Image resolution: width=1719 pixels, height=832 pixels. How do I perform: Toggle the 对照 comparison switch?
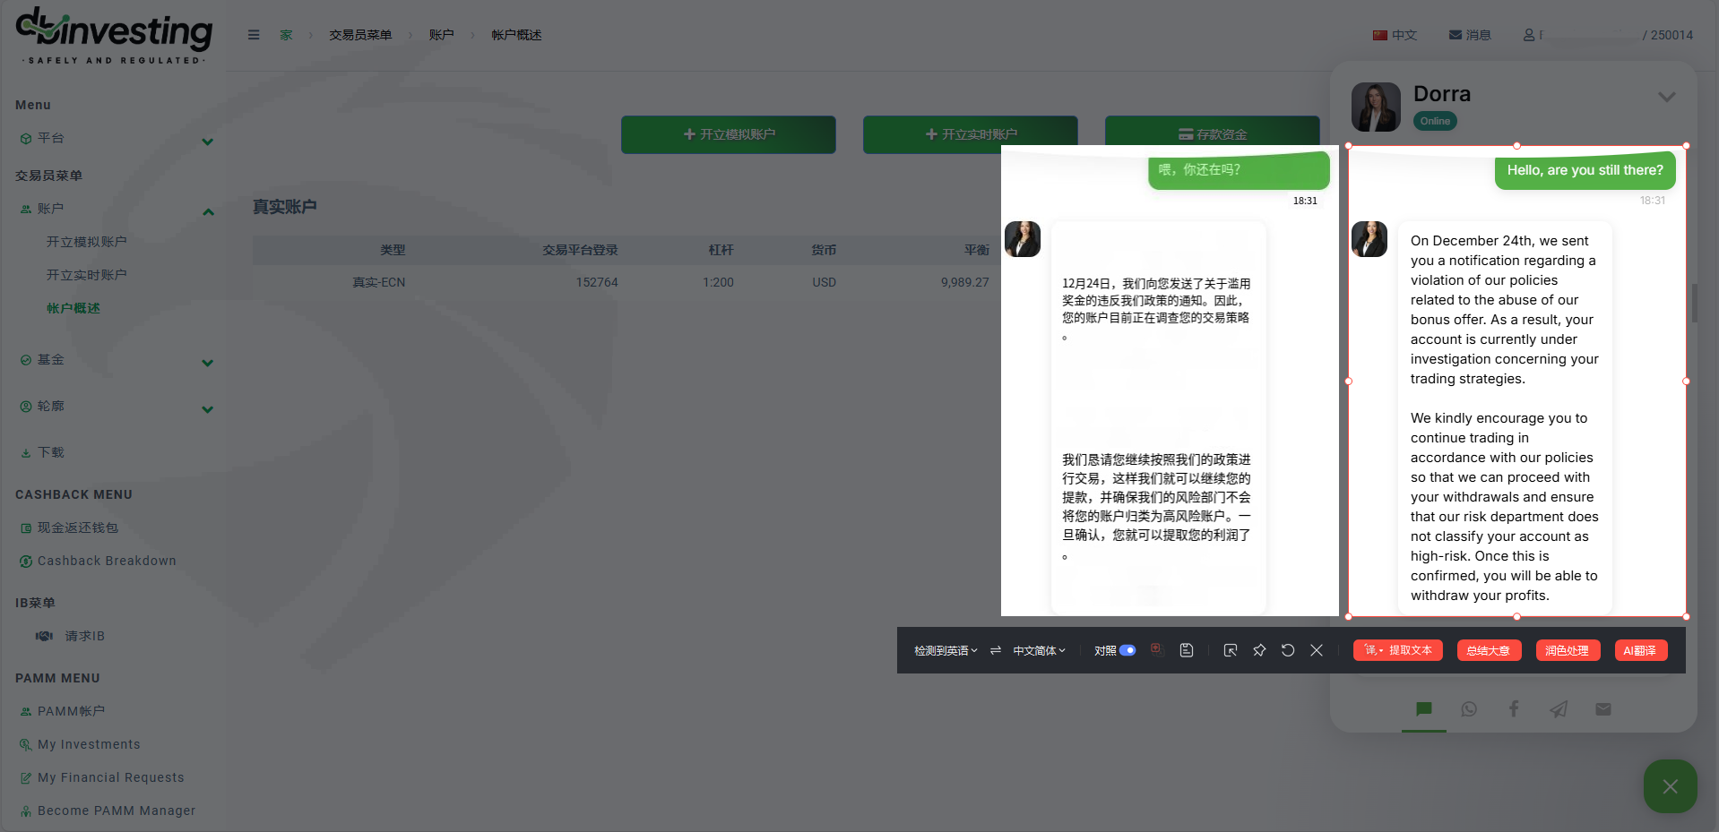click(1127, 650)
